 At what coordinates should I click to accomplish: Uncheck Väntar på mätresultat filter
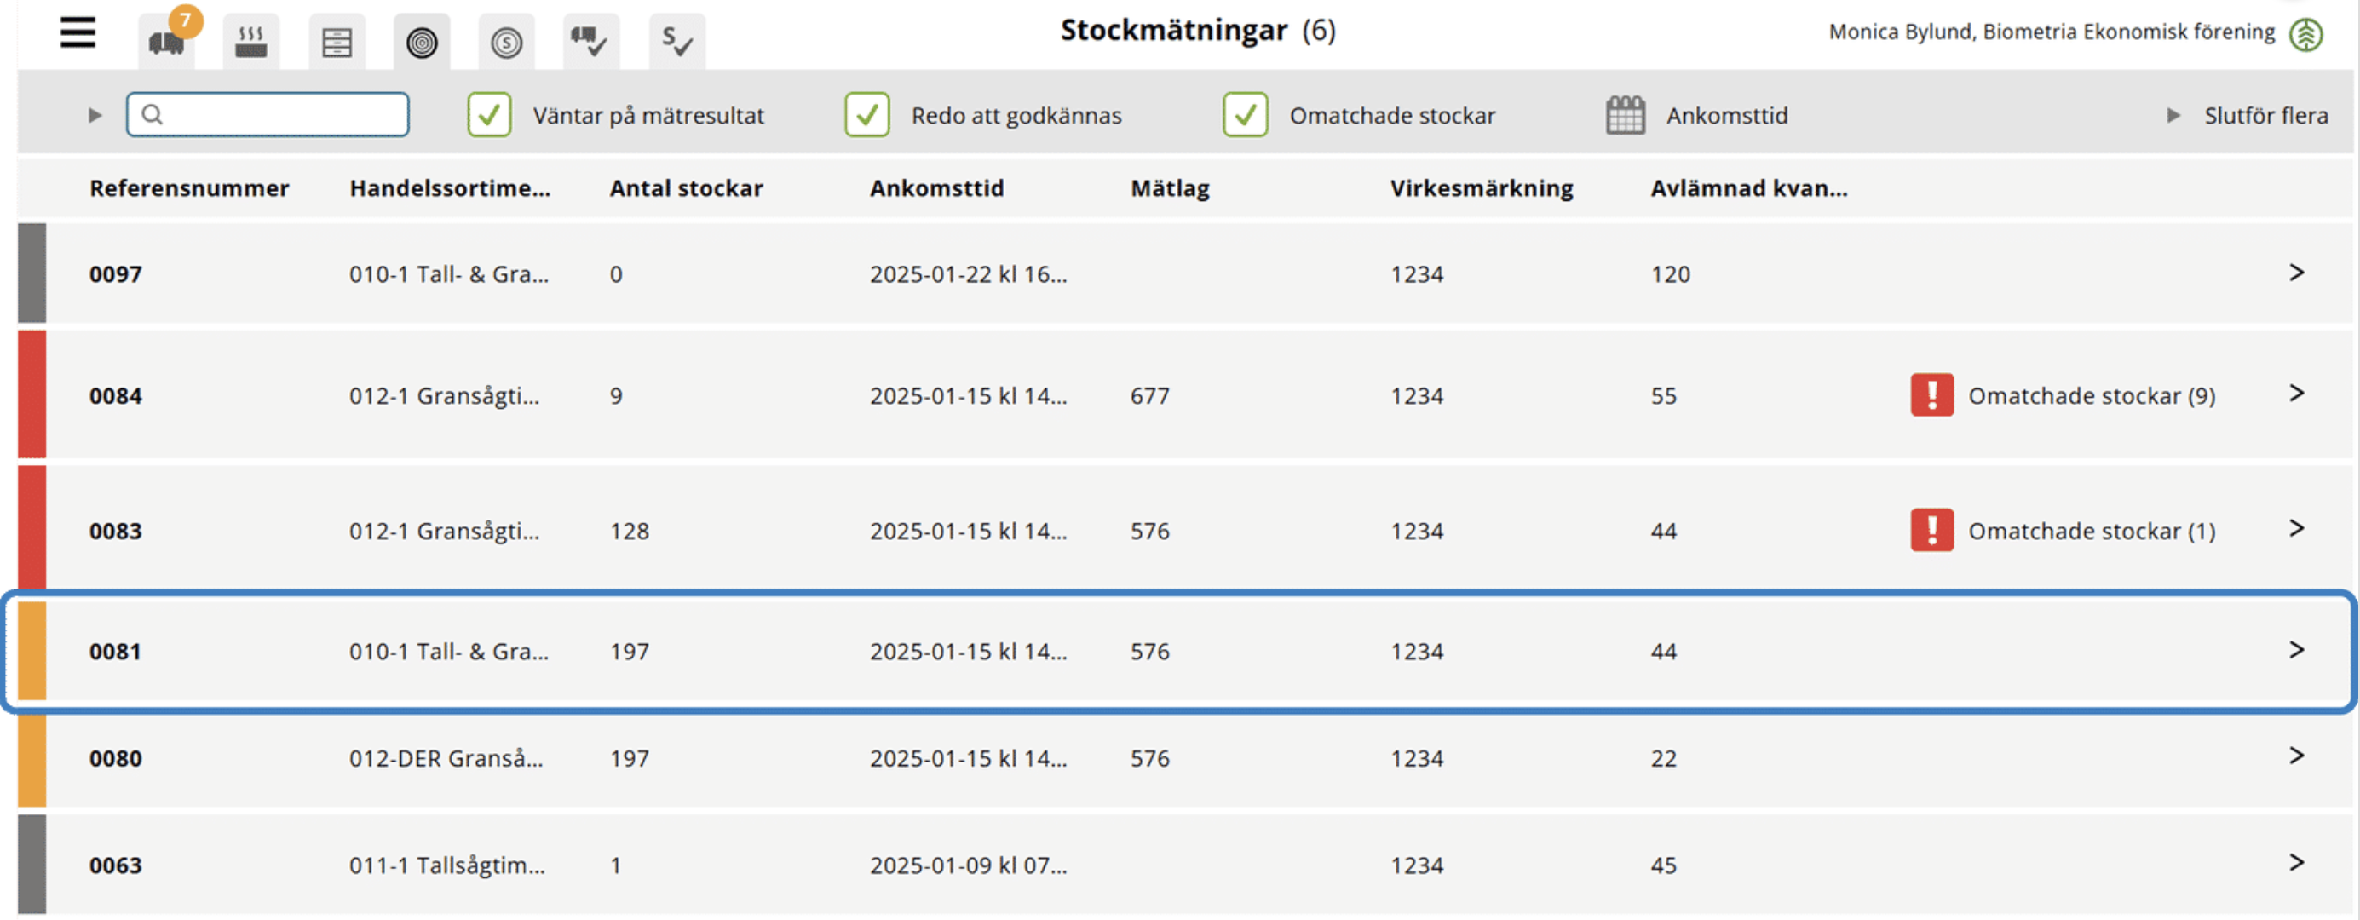489,116
